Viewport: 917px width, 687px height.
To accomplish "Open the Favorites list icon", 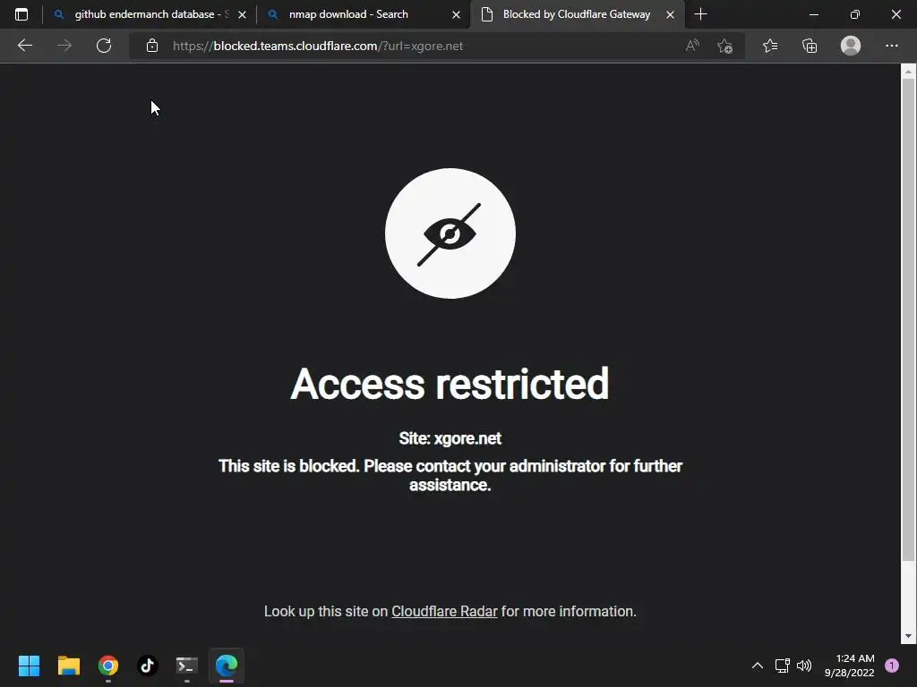I will [770, 46].
